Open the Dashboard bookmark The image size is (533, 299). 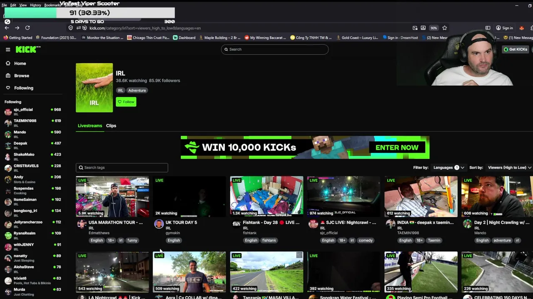tap(184, 38)
